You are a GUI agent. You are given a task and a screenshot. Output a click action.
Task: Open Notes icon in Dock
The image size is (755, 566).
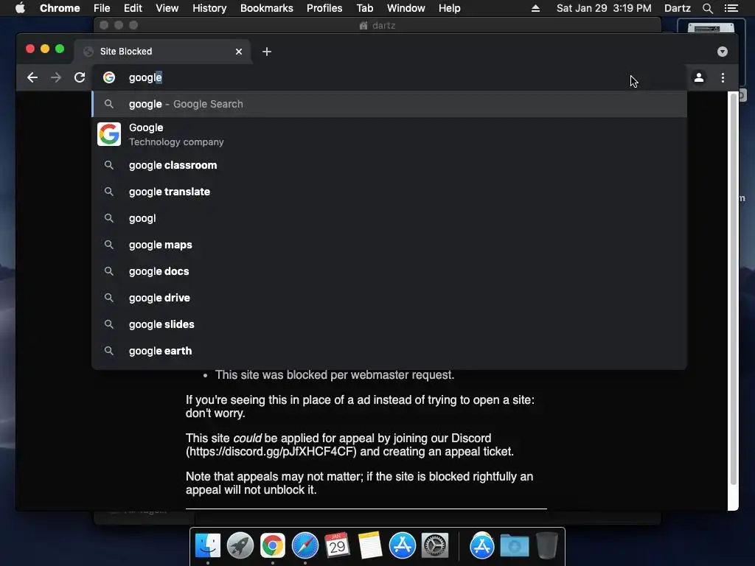point(370,546)
